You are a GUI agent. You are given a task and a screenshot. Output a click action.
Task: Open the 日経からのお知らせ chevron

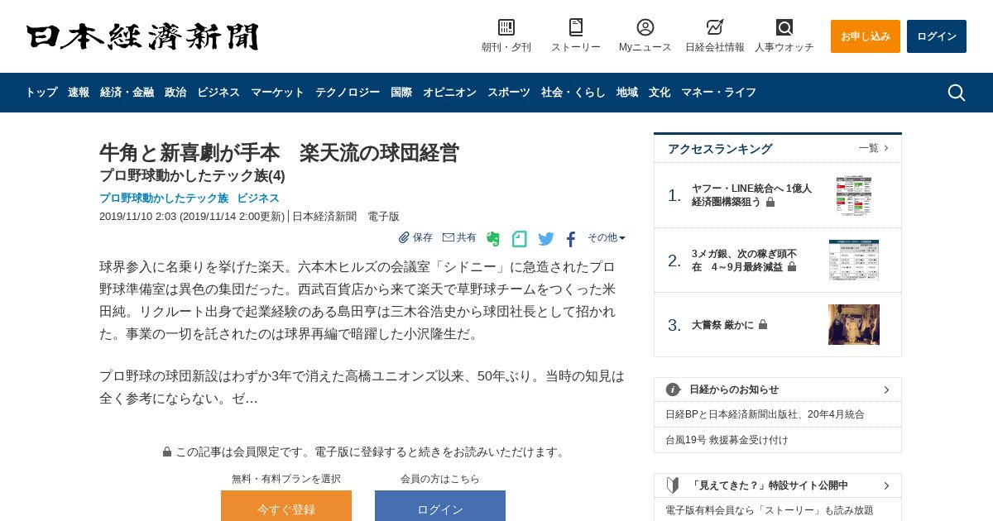point(886,390)
